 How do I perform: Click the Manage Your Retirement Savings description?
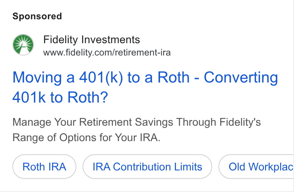click(137, 130)
